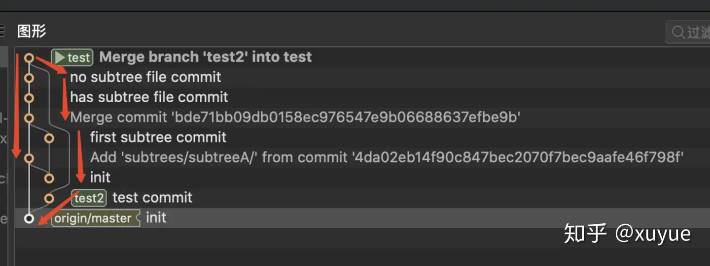Click the graph node of Merge commit 'bde71bb…'
Image resolution: width=710 pixels, height=266 pixels.
click(x=29, y=118)
